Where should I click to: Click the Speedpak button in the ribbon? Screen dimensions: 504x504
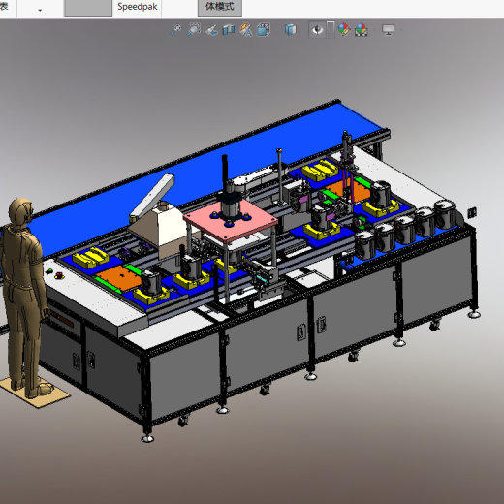[138, 7]
